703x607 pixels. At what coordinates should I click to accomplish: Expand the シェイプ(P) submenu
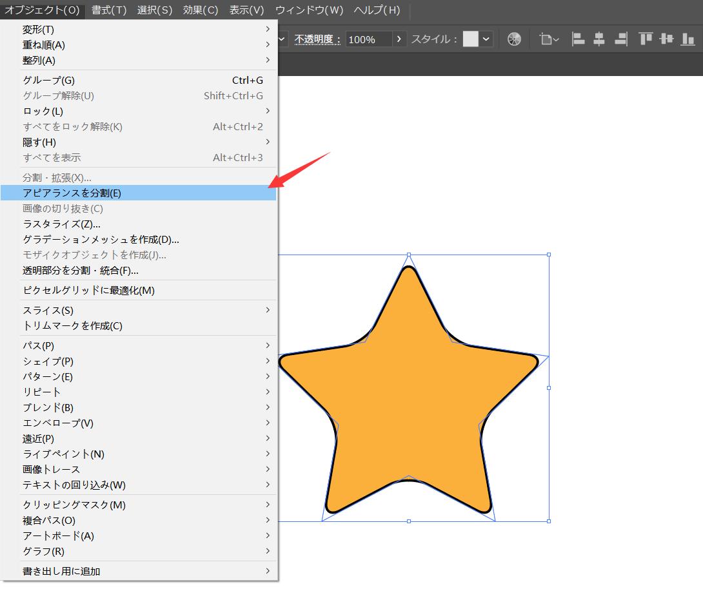[x=139, y=361]
